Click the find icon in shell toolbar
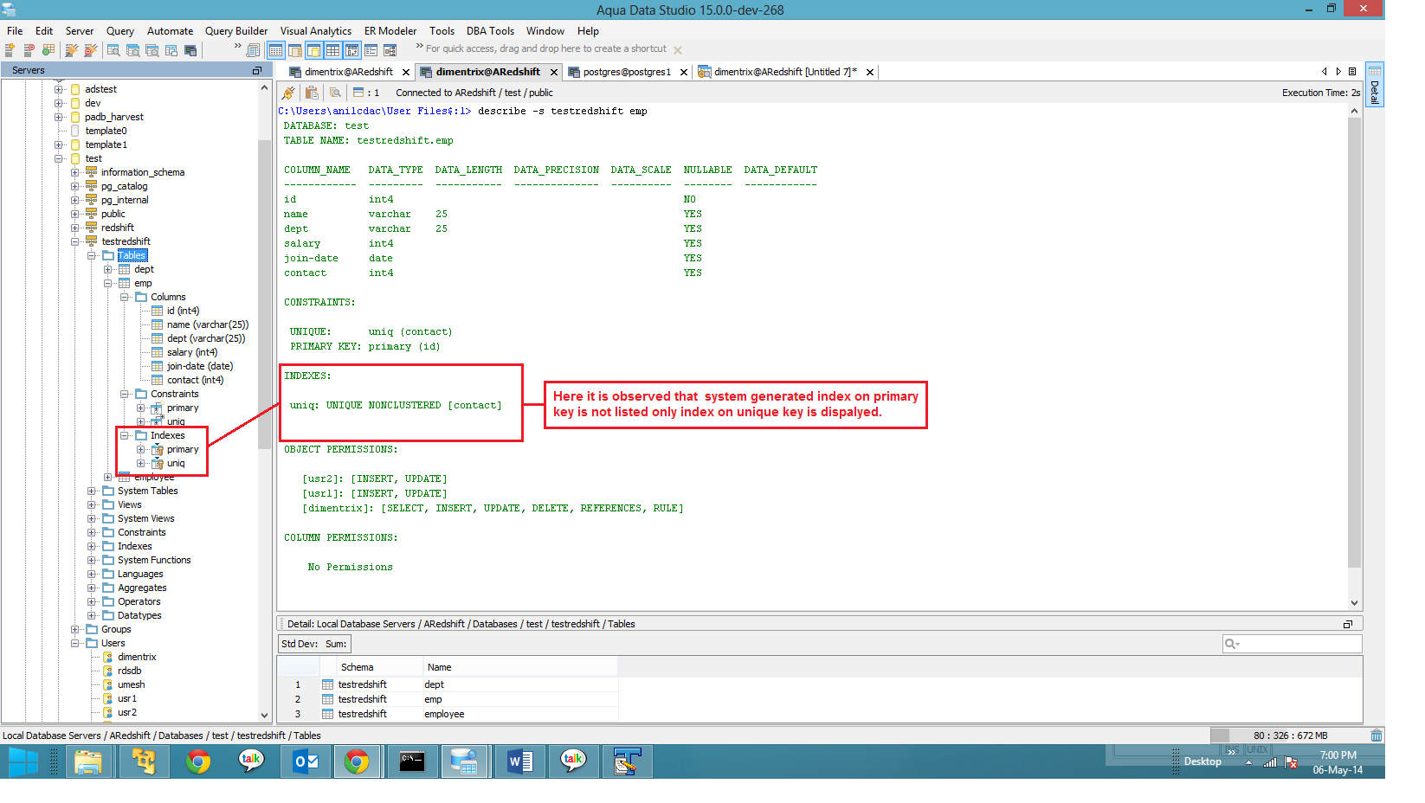 [335, 93]
